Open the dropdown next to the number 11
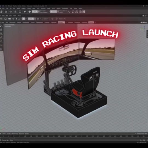 coord(41,19)
